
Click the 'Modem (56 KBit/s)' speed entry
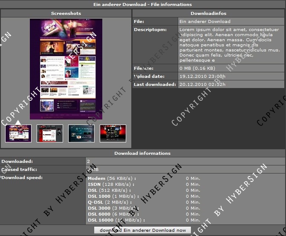pyautogui.click(x=111, y=178)
